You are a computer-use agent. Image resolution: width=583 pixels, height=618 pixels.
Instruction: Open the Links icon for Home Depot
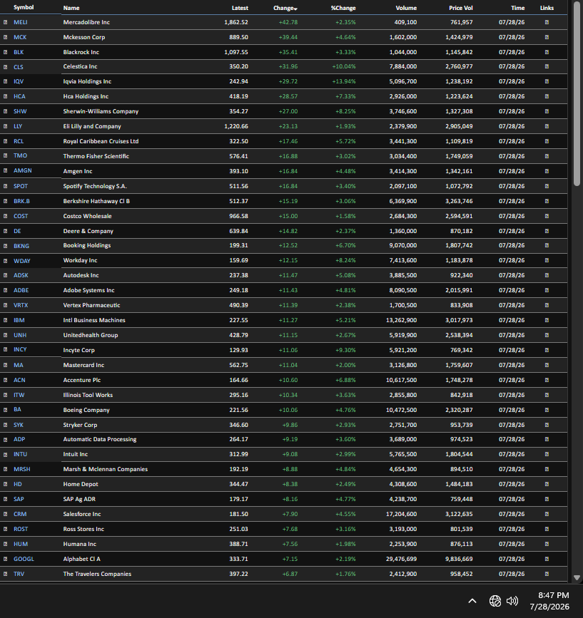(547, 485)
